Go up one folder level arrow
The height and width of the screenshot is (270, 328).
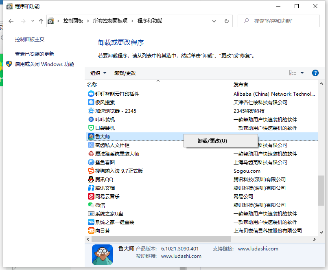[41, 21]
